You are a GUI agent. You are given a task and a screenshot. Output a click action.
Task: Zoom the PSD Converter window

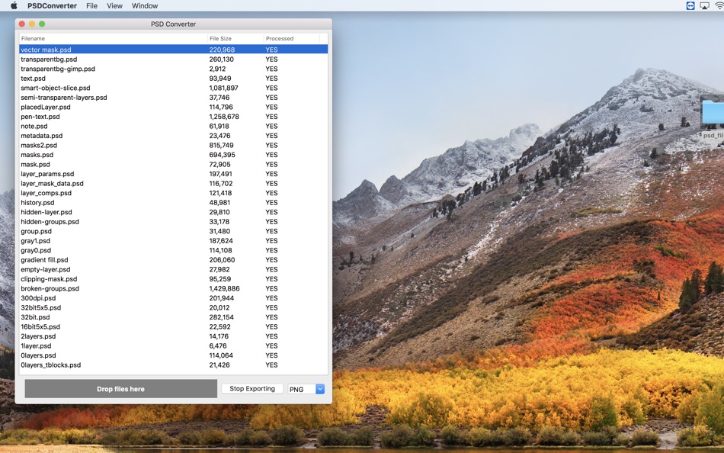[42, 24]
